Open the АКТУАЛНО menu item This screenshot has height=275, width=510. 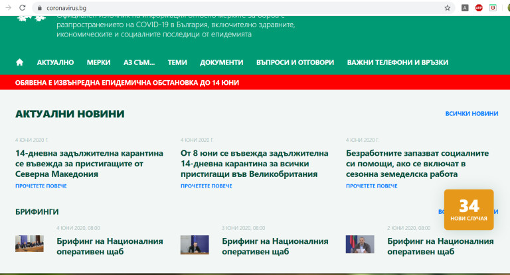(x=55, y=62)
